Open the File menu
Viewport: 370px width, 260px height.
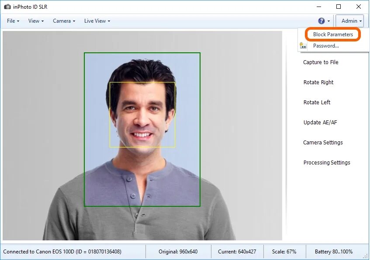click(13, 21)
